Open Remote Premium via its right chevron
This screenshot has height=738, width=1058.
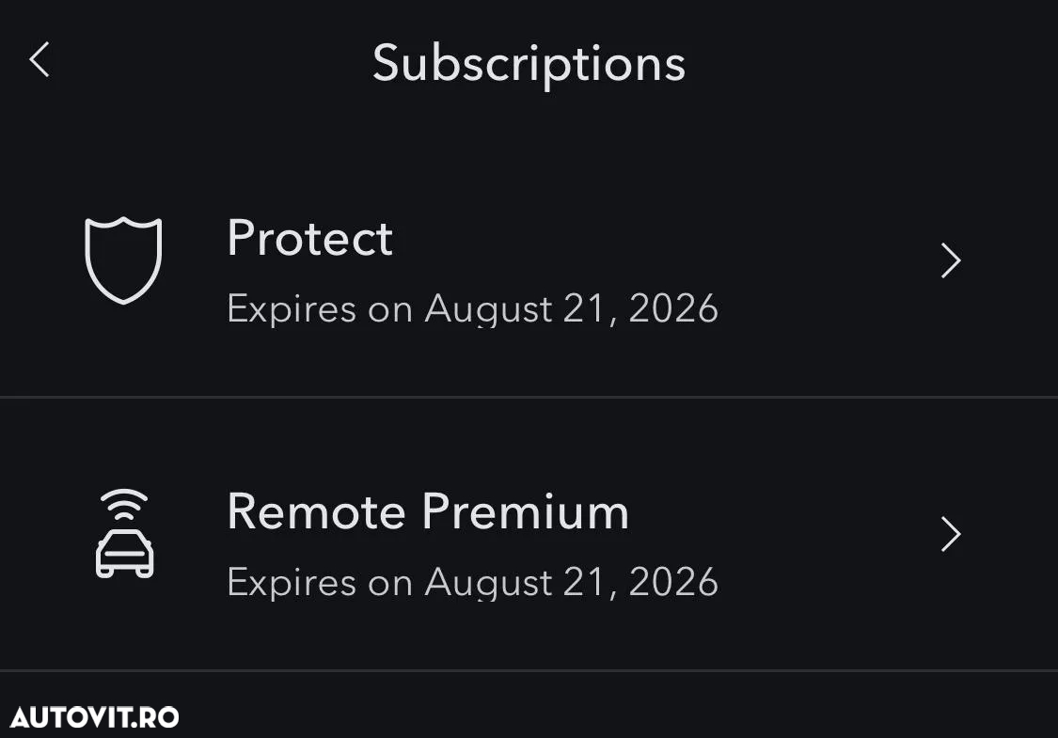tap(951, 534)
